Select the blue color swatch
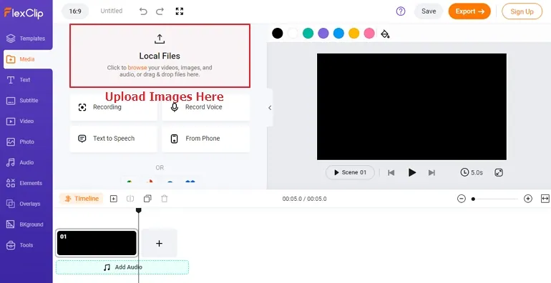Screen dimensions: 551x283 click(338, 34)
